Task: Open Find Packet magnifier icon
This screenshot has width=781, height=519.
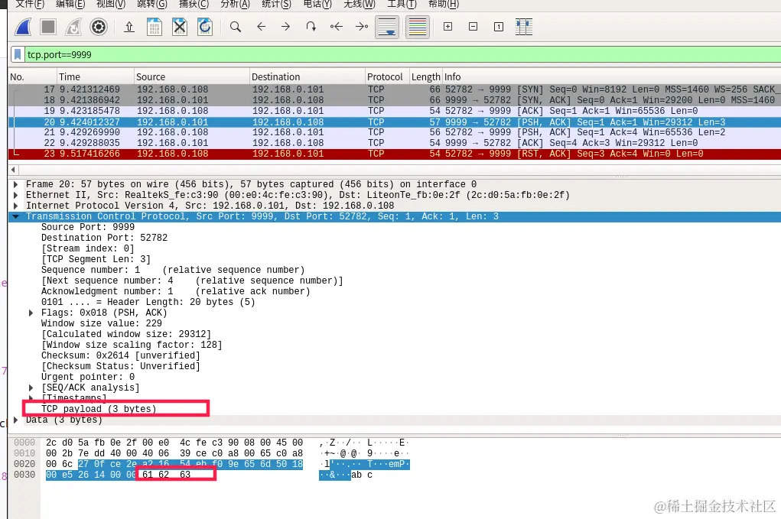Action: tap(236, 27)
